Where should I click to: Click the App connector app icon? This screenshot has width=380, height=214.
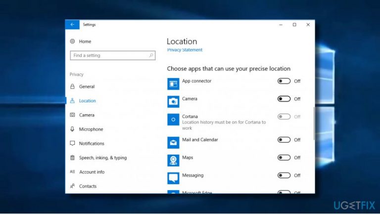pos(173,84)
